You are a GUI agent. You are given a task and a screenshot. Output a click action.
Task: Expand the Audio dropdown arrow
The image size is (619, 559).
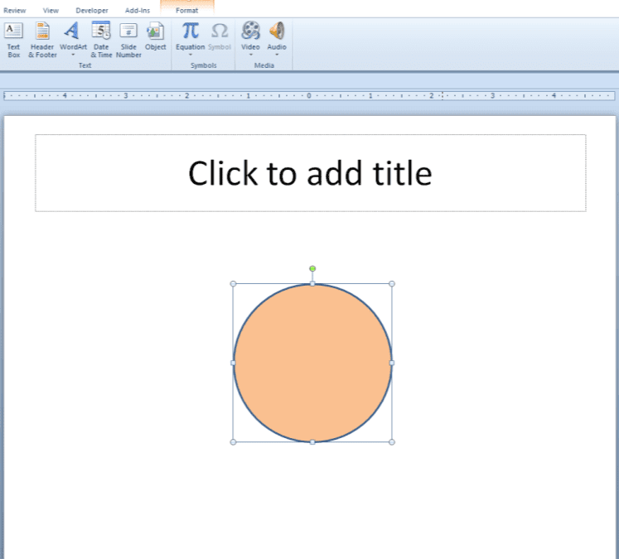point(277,55)
